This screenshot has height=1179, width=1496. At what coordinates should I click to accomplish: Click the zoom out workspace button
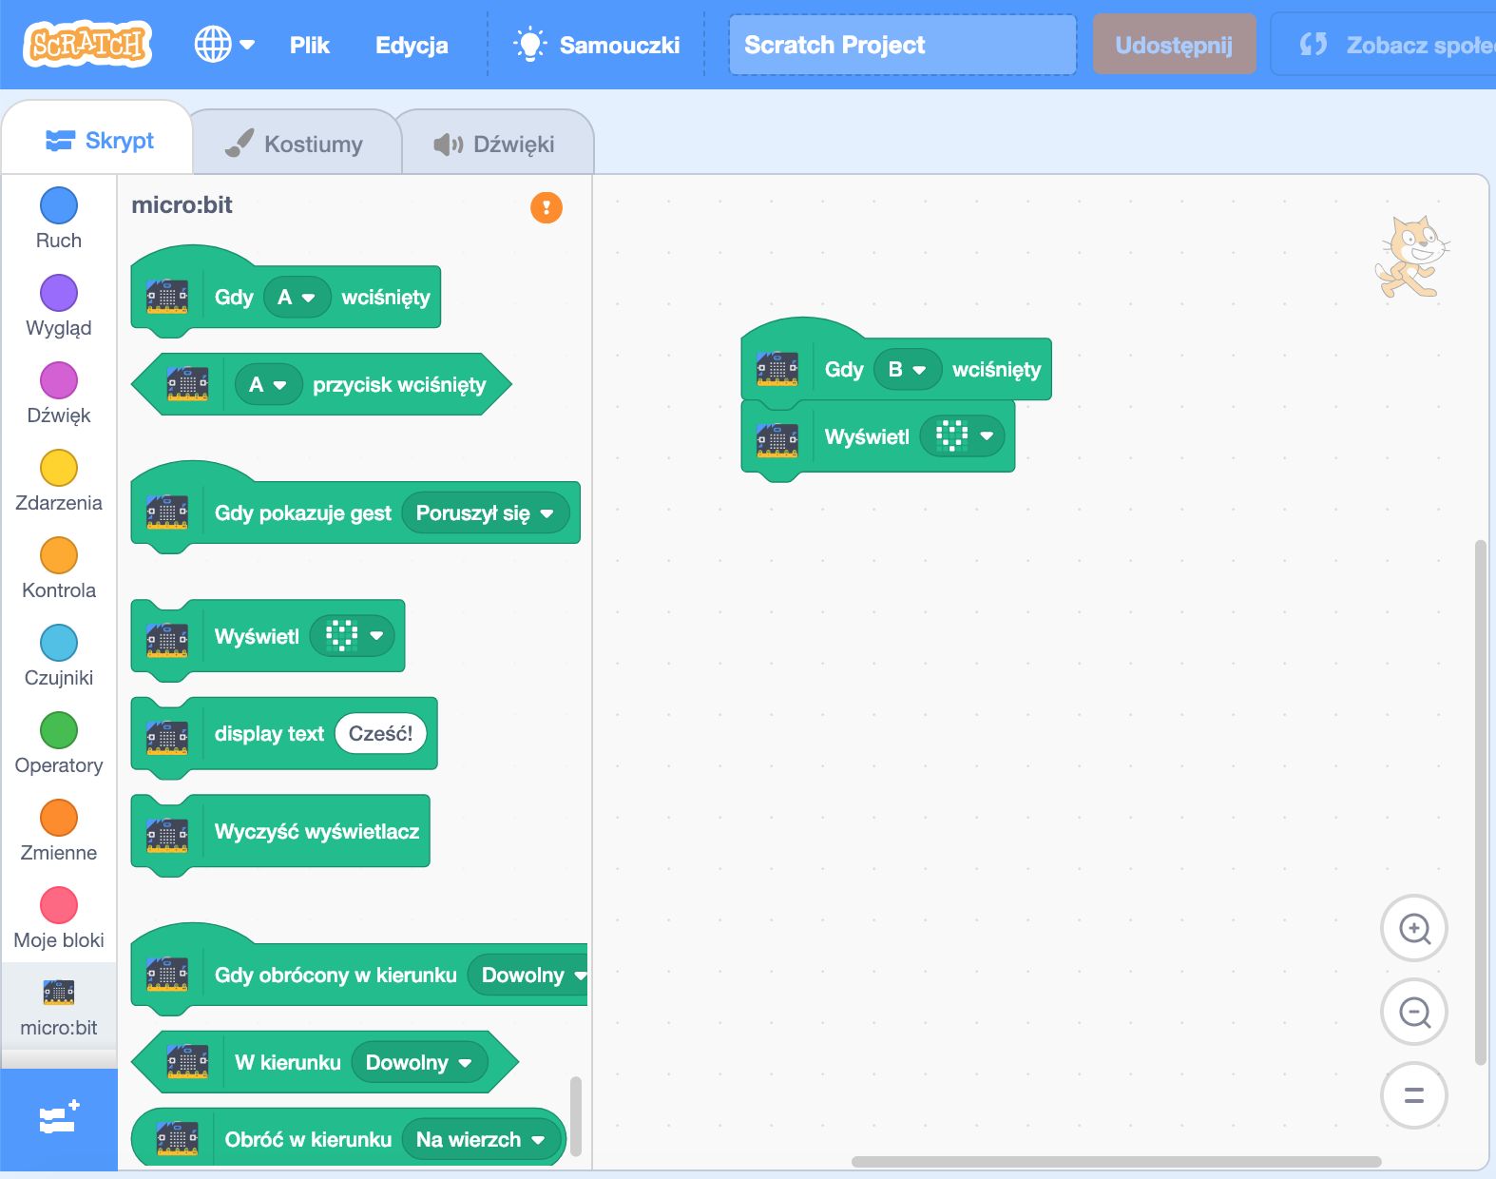tap(1413, 1012)
